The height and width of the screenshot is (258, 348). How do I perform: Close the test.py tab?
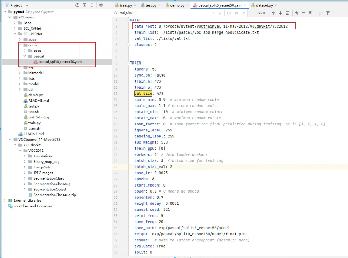tap(159, 5)
